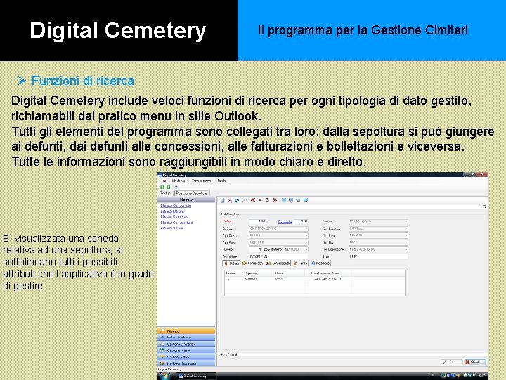The image size is (506, 380).
Task: Open the Elenco Concessioni link
Action: 176,222
